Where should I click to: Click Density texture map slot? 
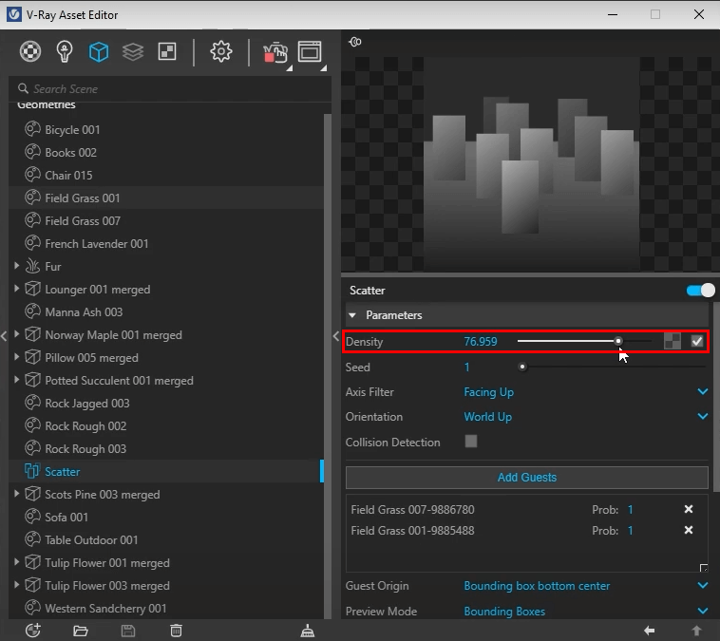(x=673, y=341)
